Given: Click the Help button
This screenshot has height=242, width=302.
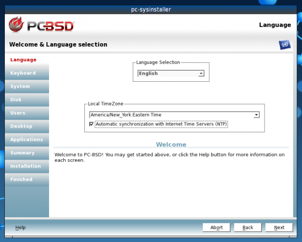Looking at the screenshot, I should (21, 228).
